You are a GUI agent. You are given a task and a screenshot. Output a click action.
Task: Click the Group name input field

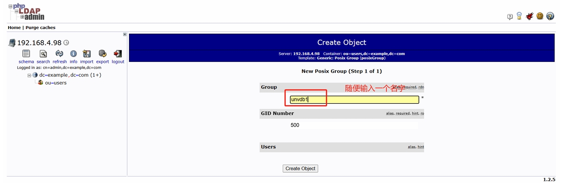point(354,99)
